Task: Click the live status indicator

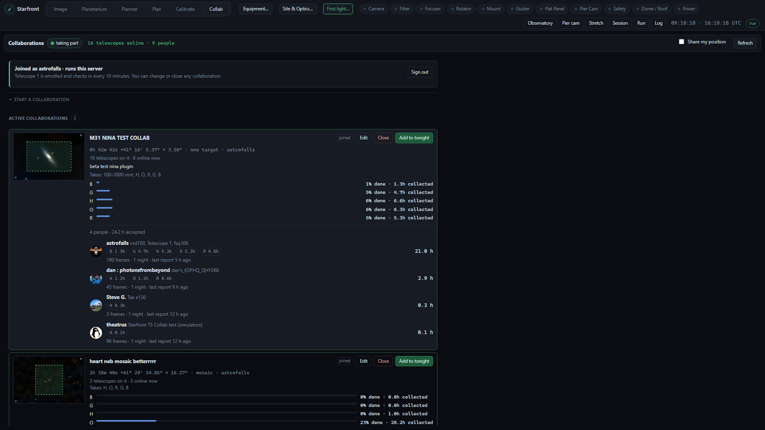Action: click(752, 23)
